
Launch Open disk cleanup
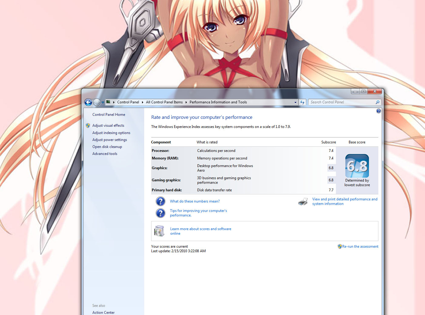pyautogui.click(x=107, y=147)
